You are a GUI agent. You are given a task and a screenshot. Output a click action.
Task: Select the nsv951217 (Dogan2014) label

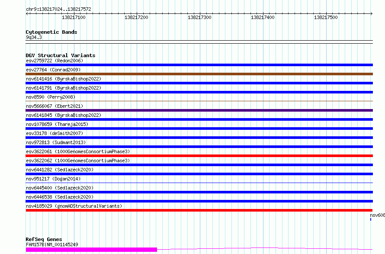[x=53, y=179]
